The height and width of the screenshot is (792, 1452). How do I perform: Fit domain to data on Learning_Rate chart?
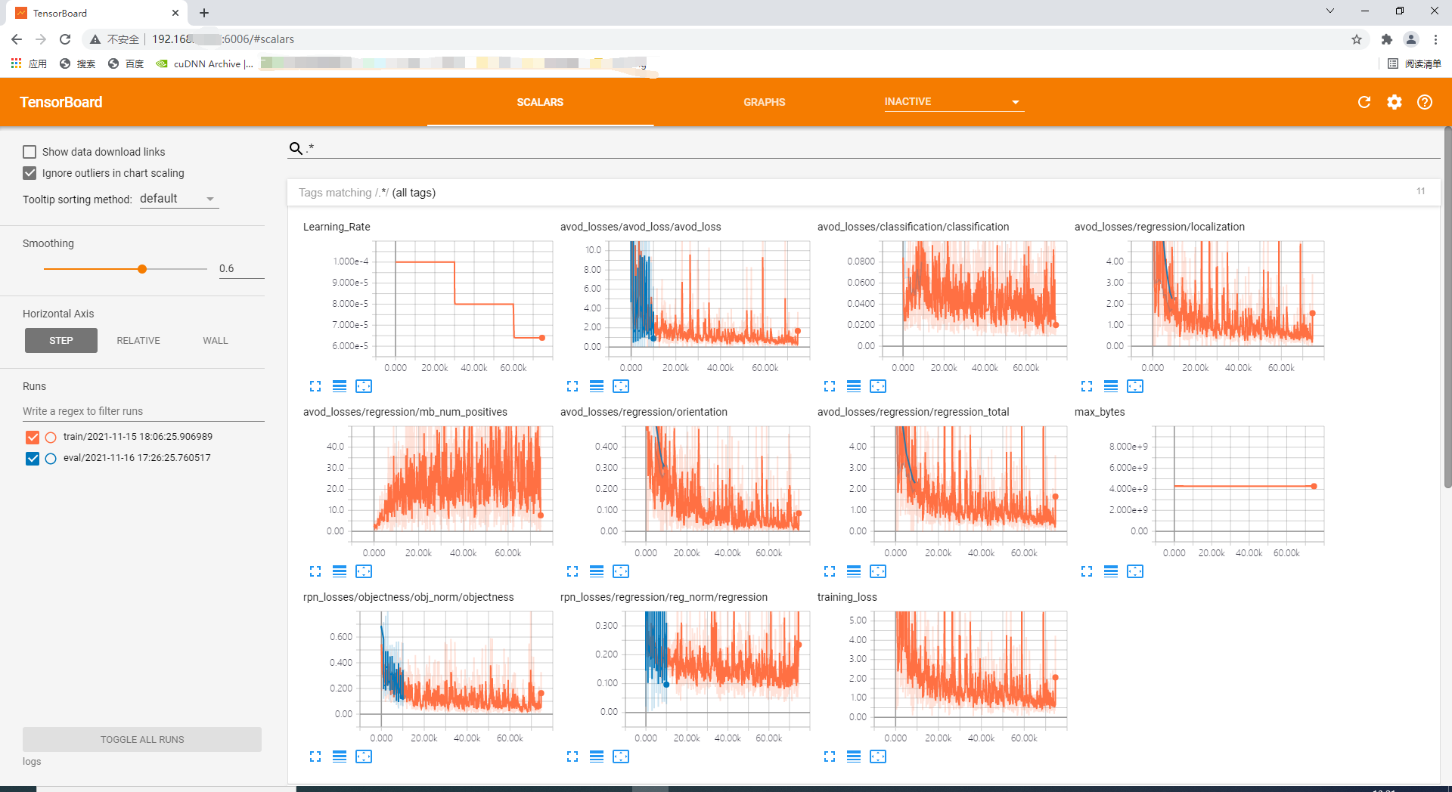pyautogui.click(x=364, y=386)
